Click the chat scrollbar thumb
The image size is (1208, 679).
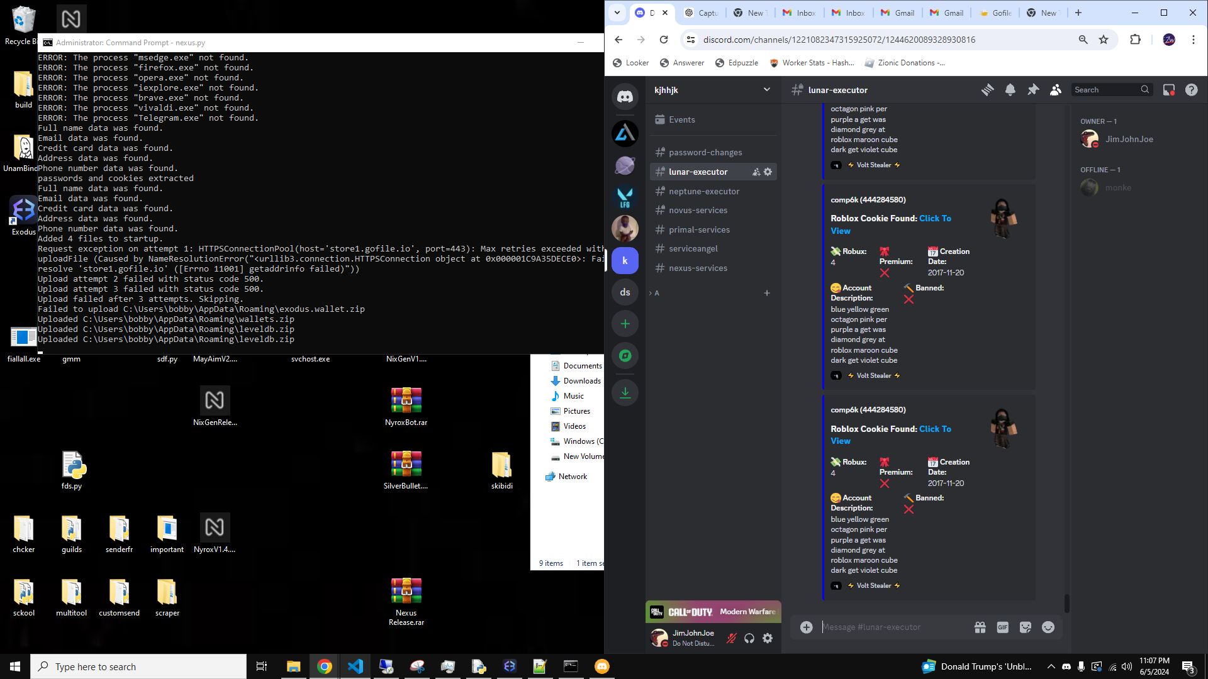(1066, 602)
